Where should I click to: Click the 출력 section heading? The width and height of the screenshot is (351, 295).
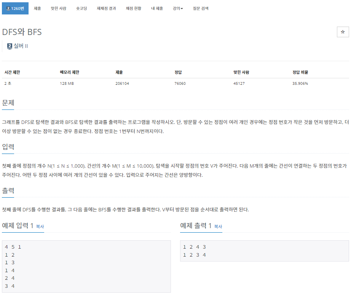(8, 190)
